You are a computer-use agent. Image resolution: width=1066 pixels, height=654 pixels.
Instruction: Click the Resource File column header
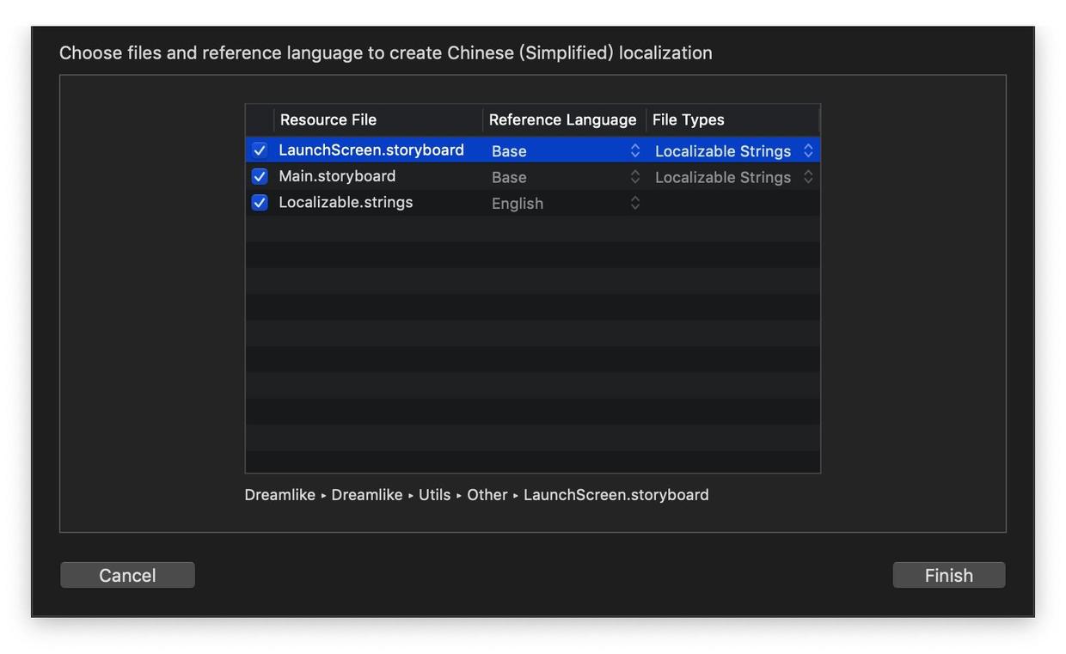coord(328,119)
